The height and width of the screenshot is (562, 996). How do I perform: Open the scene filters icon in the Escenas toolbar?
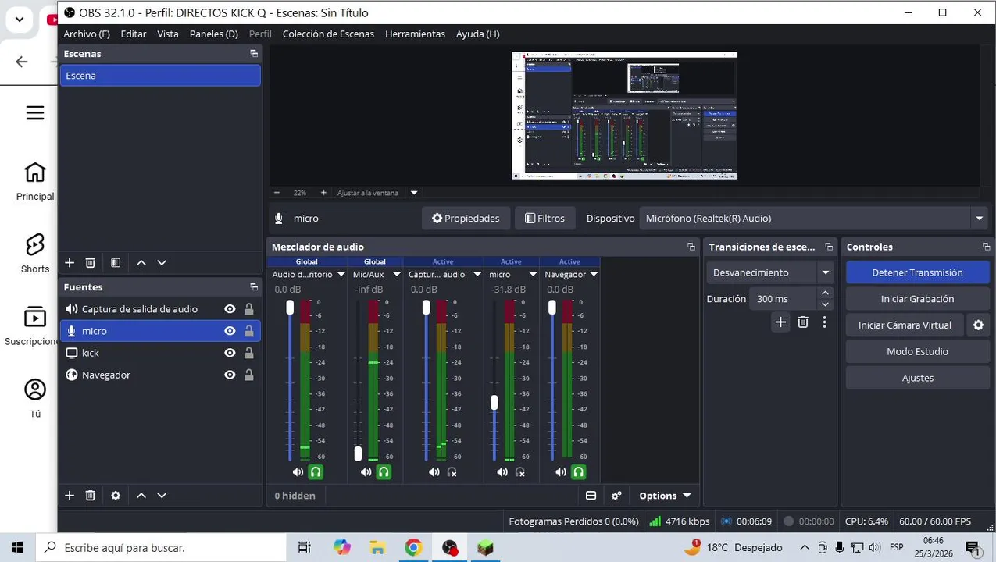pyautogui.click(x=116, y=263)
